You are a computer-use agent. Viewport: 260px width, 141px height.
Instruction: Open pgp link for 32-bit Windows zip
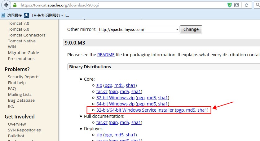141,98
